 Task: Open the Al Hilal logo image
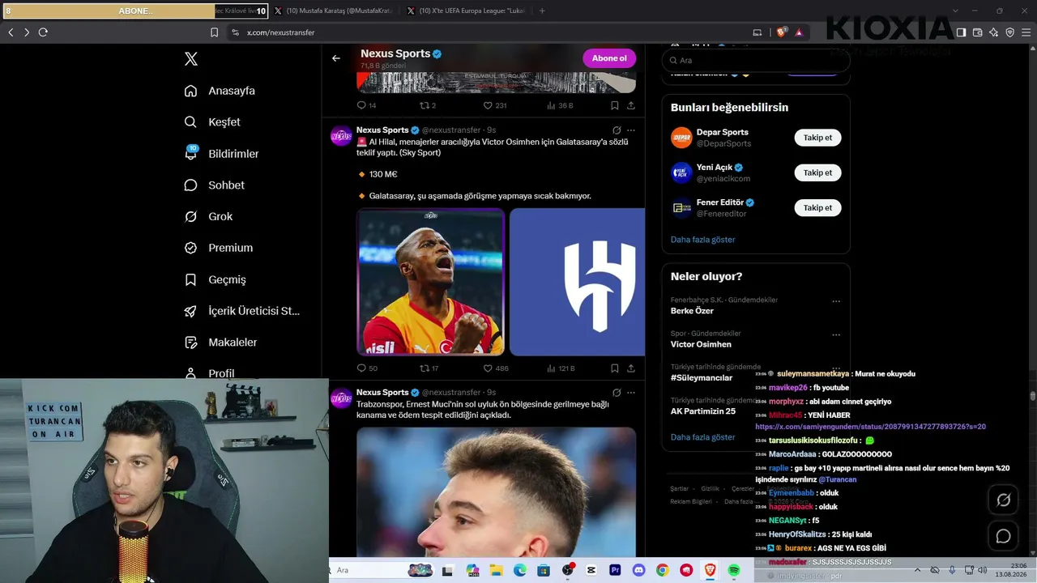tap(578, 282)
